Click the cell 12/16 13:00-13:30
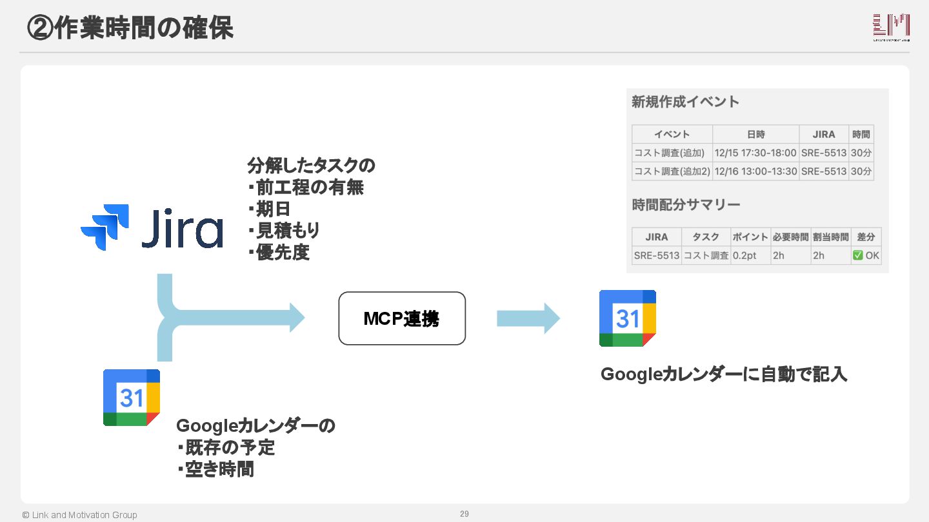The height and width of the screenshot is (522, 929). (756, 171)
